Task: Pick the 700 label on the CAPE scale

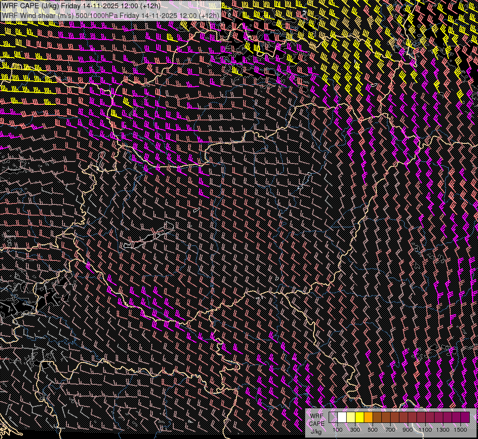Action: click(390, 430)
